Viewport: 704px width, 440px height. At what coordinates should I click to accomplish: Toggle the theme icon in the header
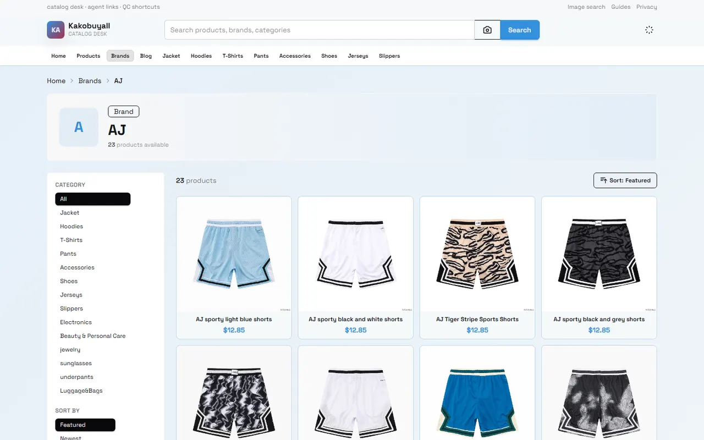tap(649, 30)
